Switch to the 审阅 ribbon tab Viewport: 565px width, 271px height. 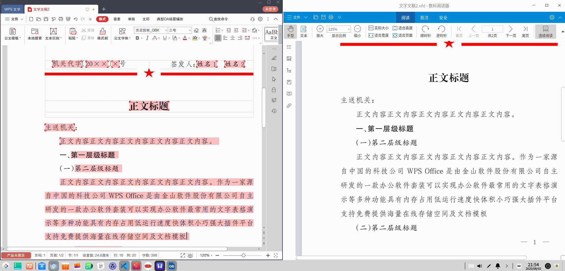131,19
